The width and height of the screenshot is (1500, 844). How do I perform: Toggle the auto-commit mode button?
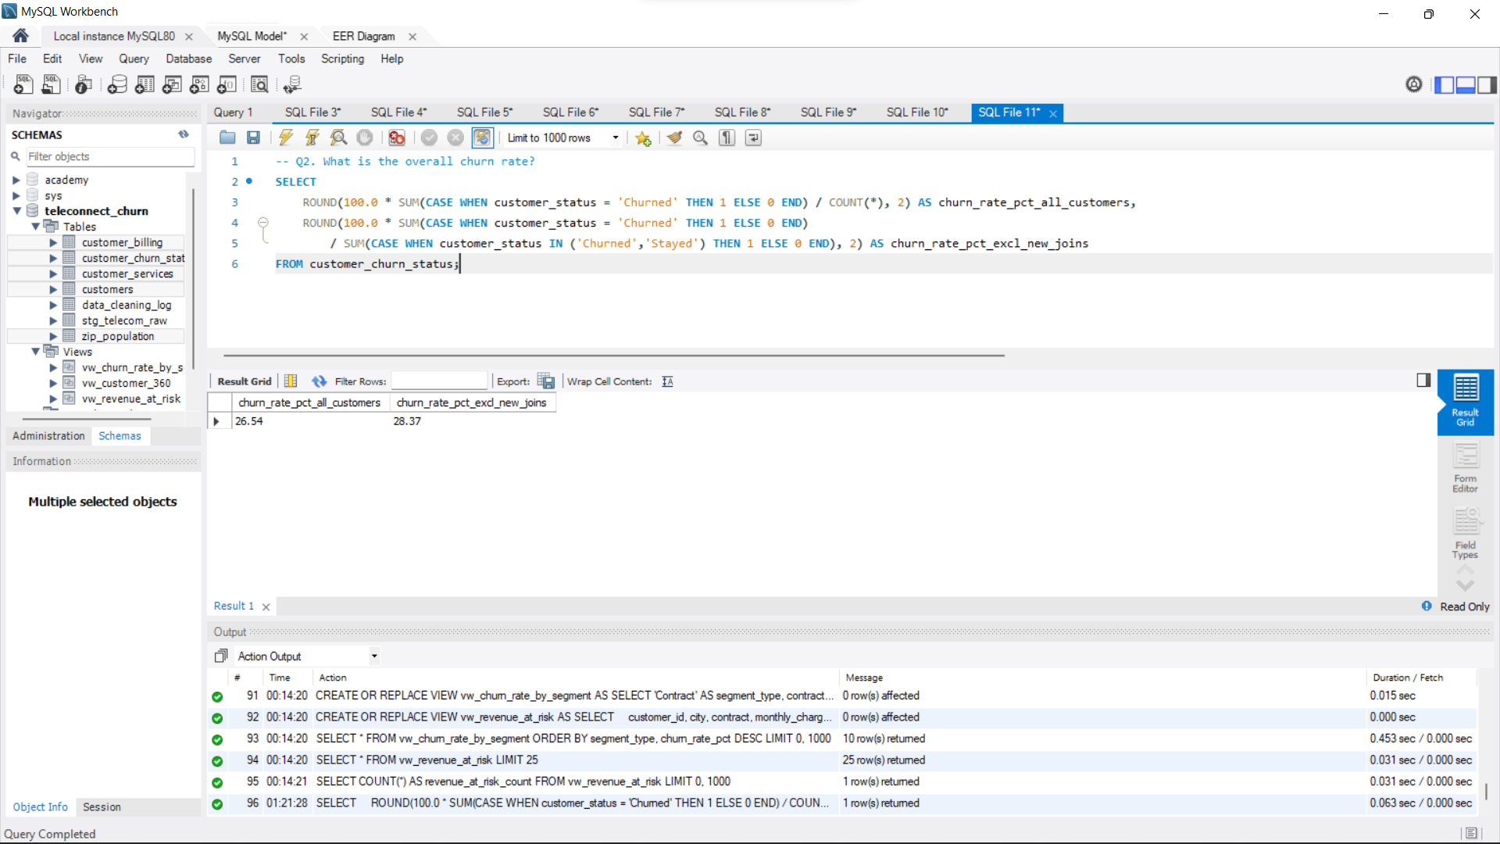[482, 138]
